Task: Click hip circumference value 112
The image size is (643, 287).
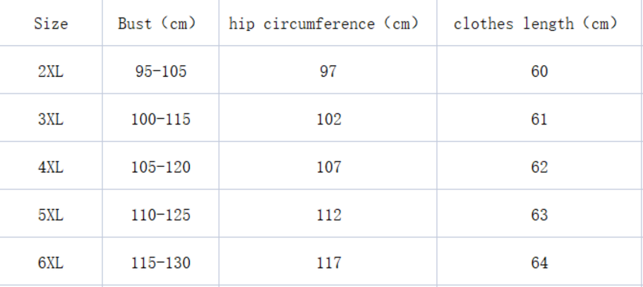Action: click(x=328, y=215)
